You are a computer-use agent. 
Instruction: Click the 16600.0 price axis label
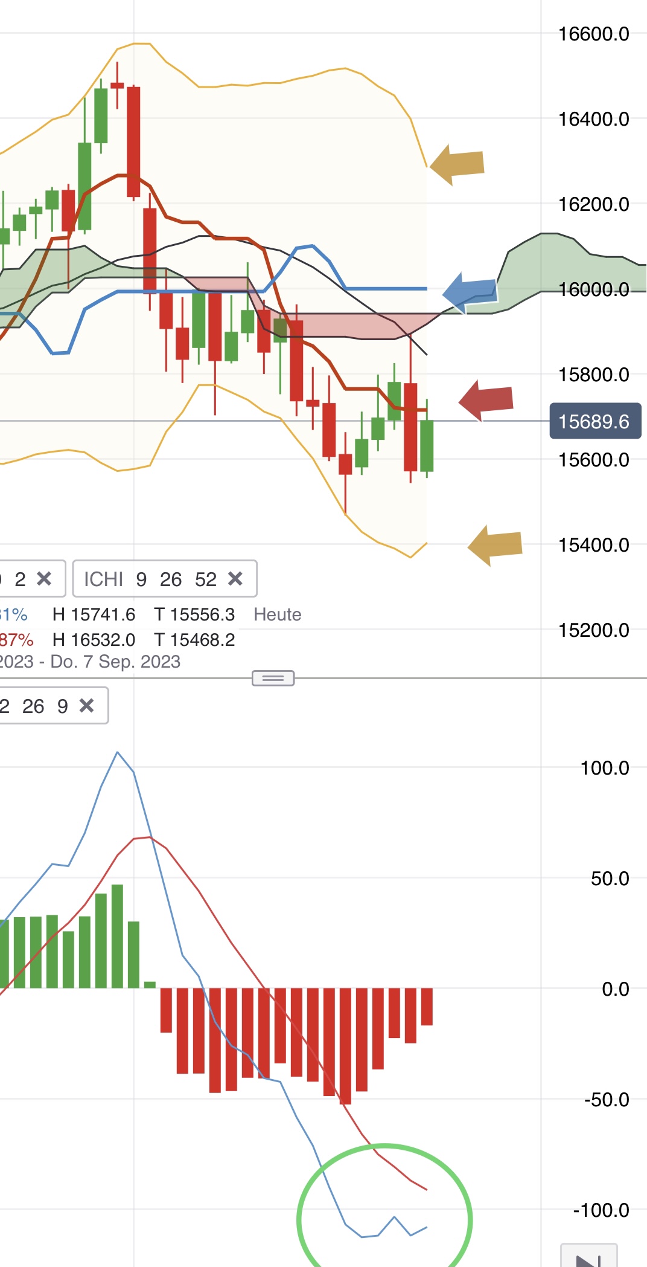pyautogui.click(x=594, y=34)
